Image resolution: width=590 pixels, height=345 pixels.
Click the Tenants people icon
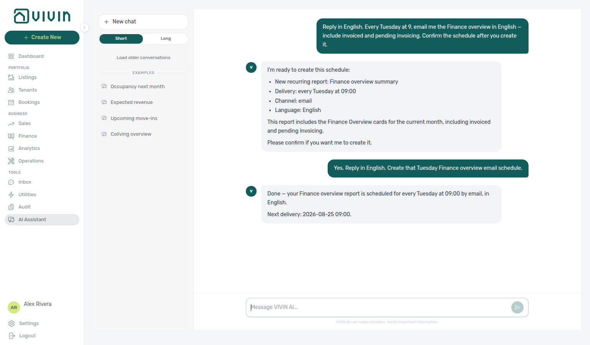11,90
